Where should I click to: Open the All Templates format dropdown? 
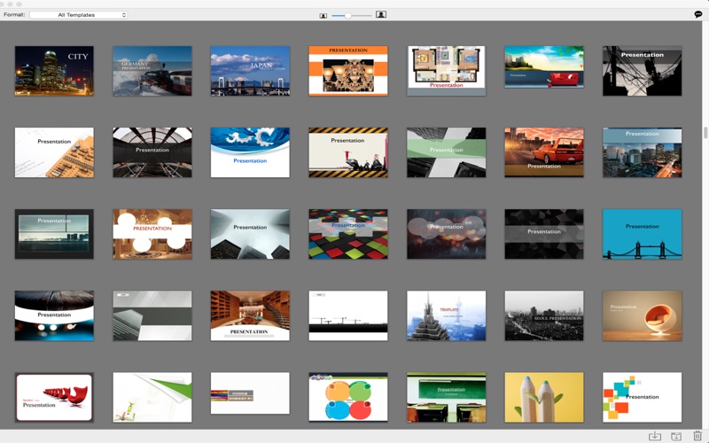[x=78, y=15]
